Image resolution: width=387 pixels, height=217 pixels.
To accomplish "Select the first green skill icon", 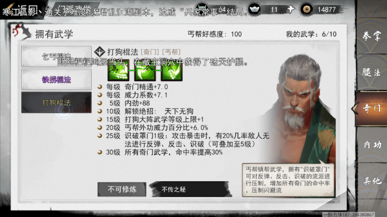I will point(119,70).
